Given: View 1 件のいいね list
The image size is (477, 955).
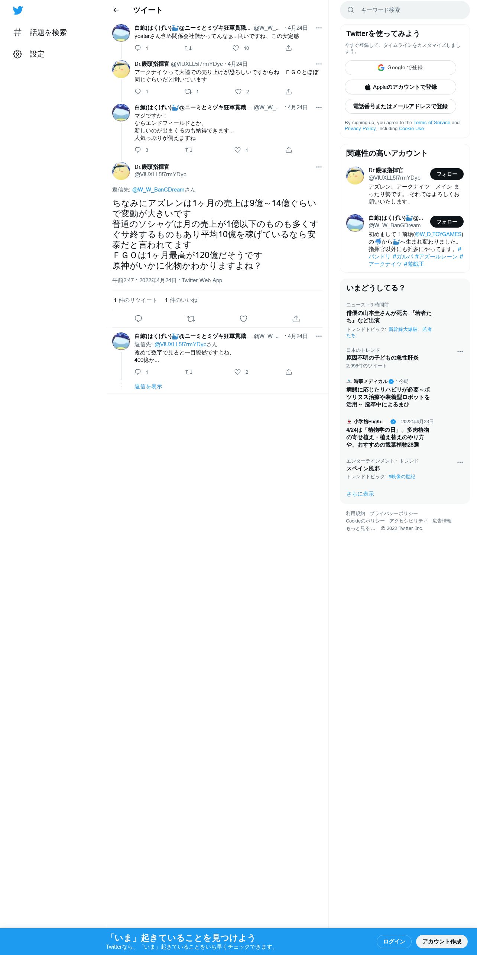Looking at the screenshot, I should pos(181,300).
